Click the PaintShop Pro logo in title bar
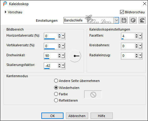This screenshot has height=121, width=148. [5, 4]
